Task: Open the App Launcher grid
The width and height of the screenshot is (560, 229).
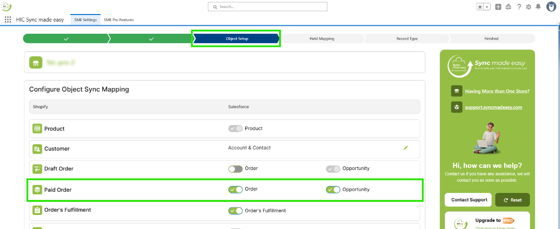Action: pos(8,20)
